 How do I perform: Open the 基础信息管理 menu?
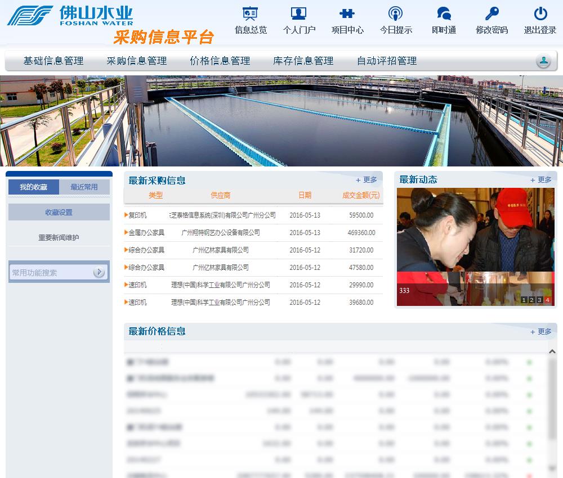coord(53,61)
